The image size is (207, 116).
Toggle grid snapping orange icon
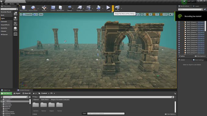147,14
